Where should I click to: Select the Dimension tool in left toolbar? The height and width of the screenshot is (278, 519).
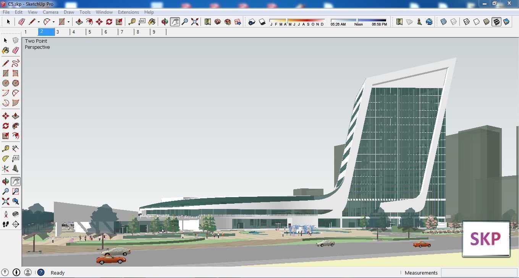coord(16,148)
